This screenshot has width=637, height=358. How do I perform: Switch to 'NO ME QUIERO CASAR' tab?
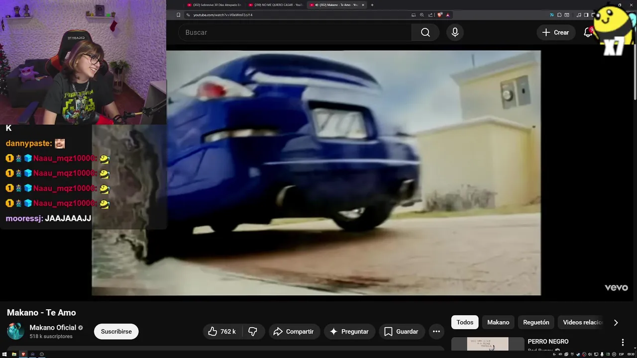[275, 5]
